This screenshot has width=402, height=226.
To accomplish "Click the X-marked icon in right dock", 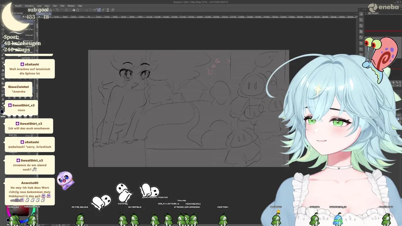I will coord(361,32).
